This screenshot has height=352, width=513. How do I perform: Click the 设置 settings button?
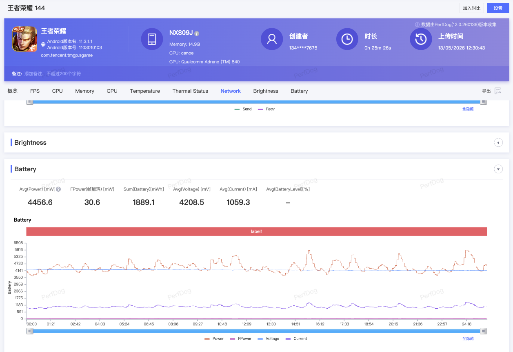click(498, 8)
